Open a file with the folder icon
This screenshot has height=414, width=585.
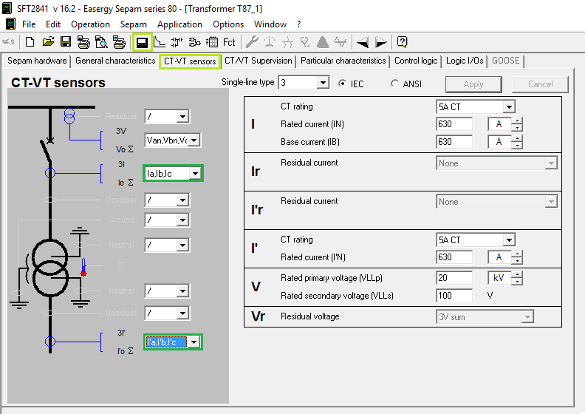pos(48,42)
